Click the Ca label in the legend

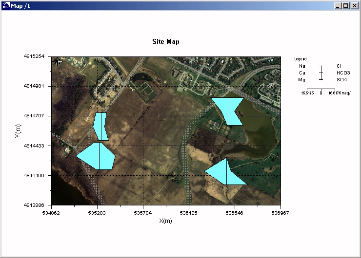coord(302,73)
